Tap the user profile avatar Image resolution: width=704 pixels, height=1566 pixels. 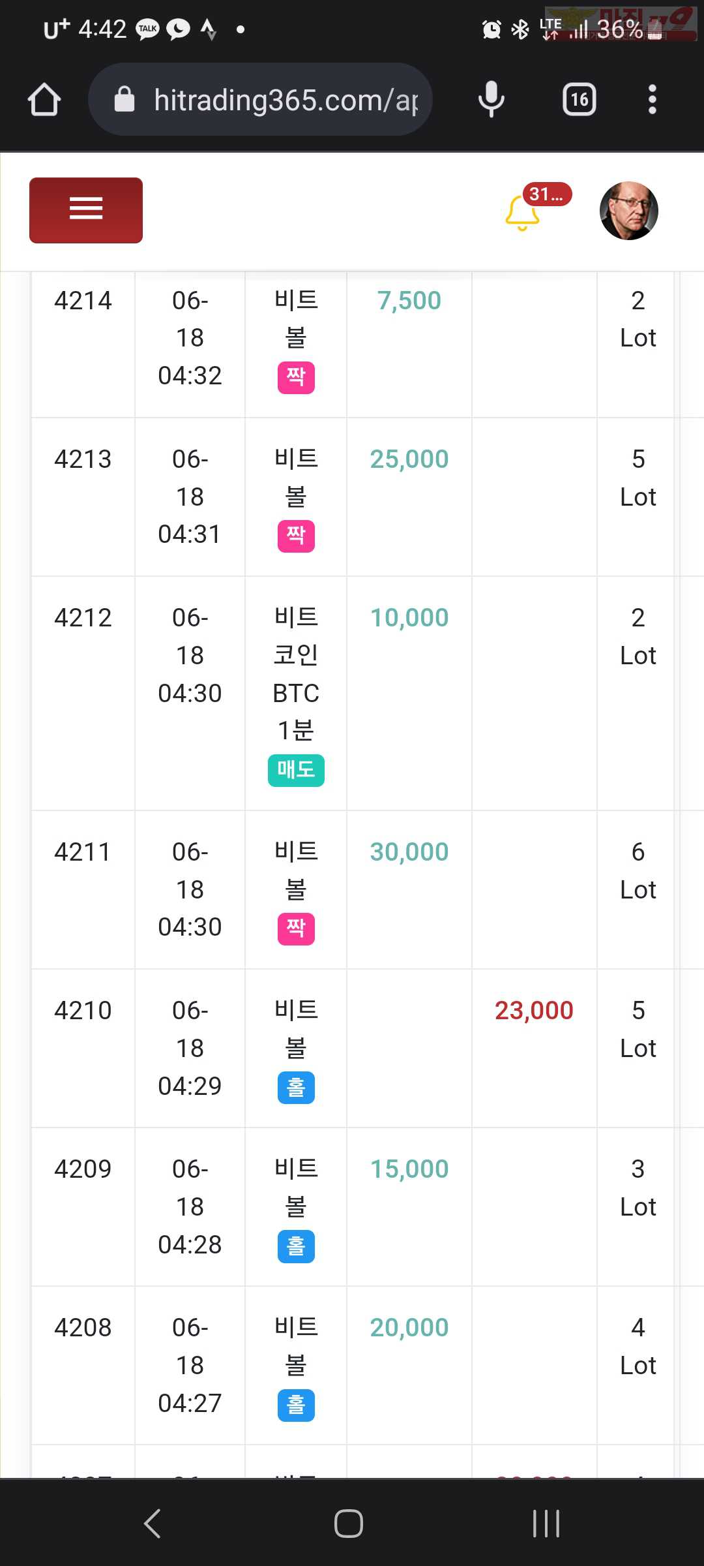[629, 211]
